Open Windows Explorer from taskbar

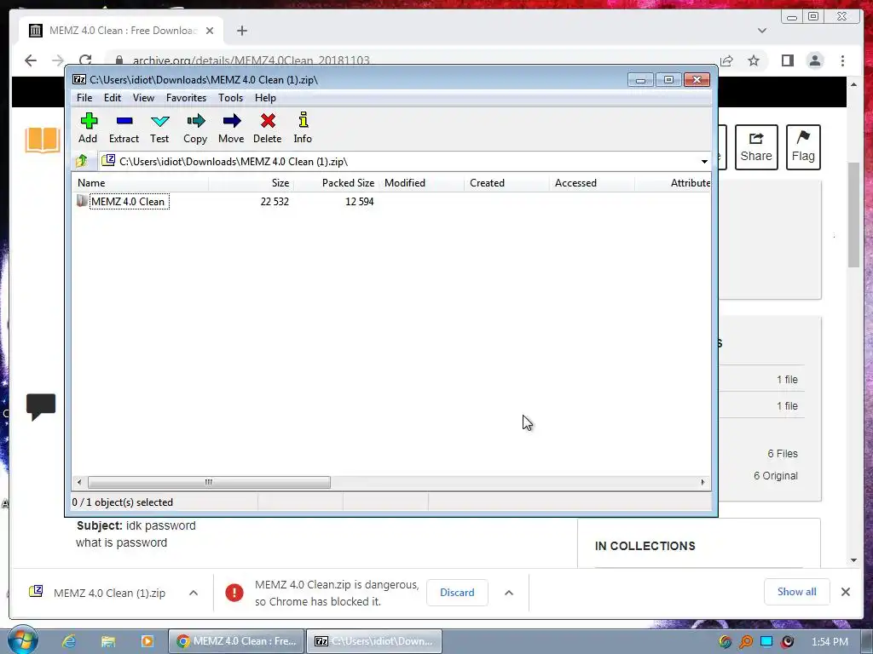108,641
